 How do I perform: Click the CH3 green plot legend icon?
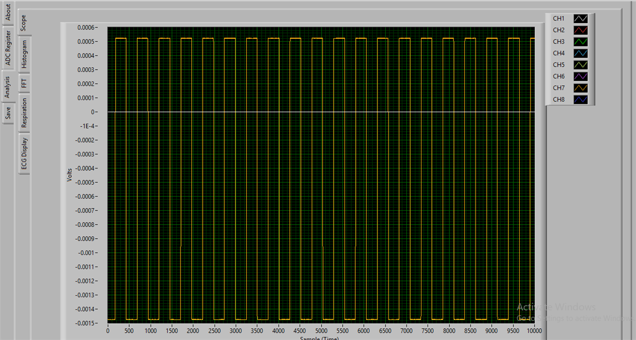tap(581, 41)
